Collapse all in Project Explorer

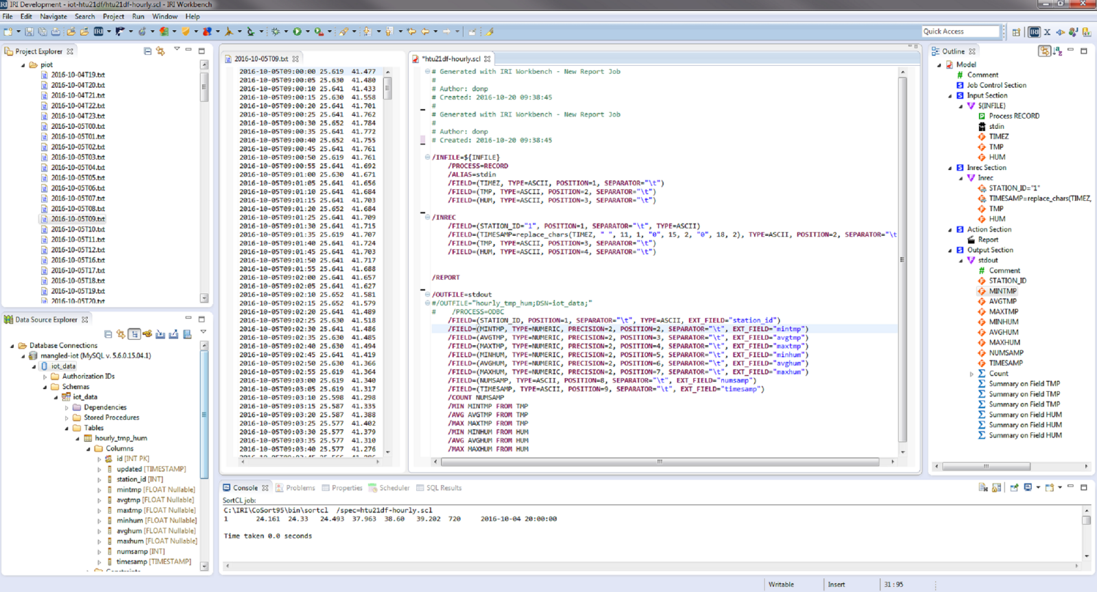[147, 51]
